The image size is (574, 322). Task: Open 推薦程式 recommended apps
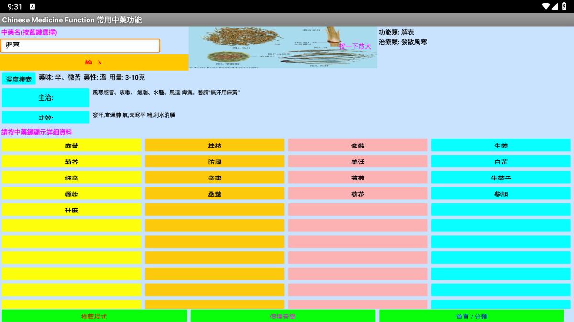(94, 316)
